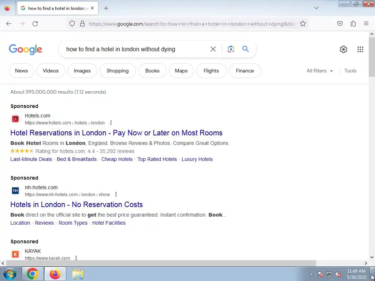Click the padlock site info icon

[x=82, y=24]
